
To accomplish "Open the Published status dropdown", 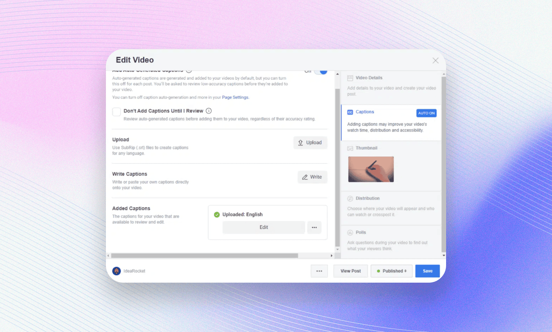I will click(392, 271).
